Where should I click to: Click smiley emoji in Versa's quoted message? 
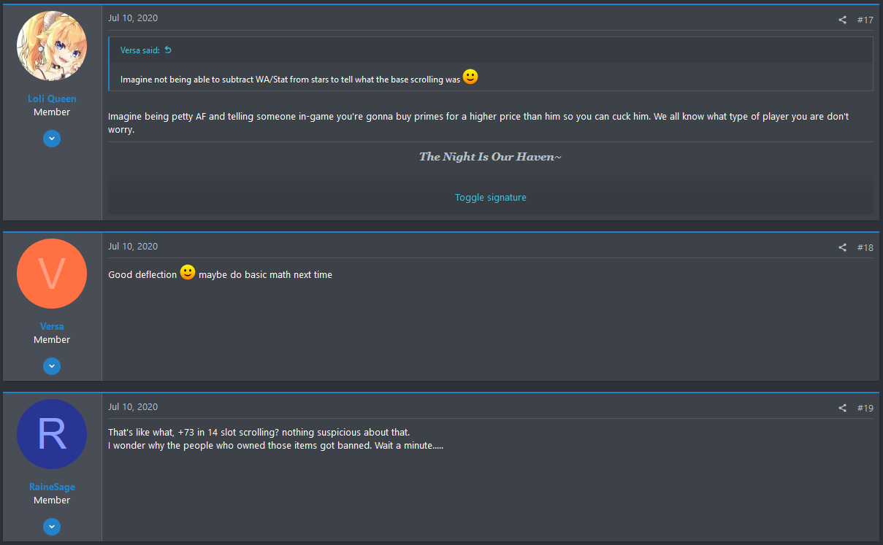point(470,77)
